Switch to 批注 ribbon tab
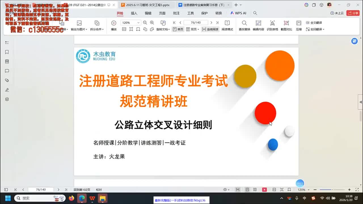363x204 pixels. pos(176,13)
